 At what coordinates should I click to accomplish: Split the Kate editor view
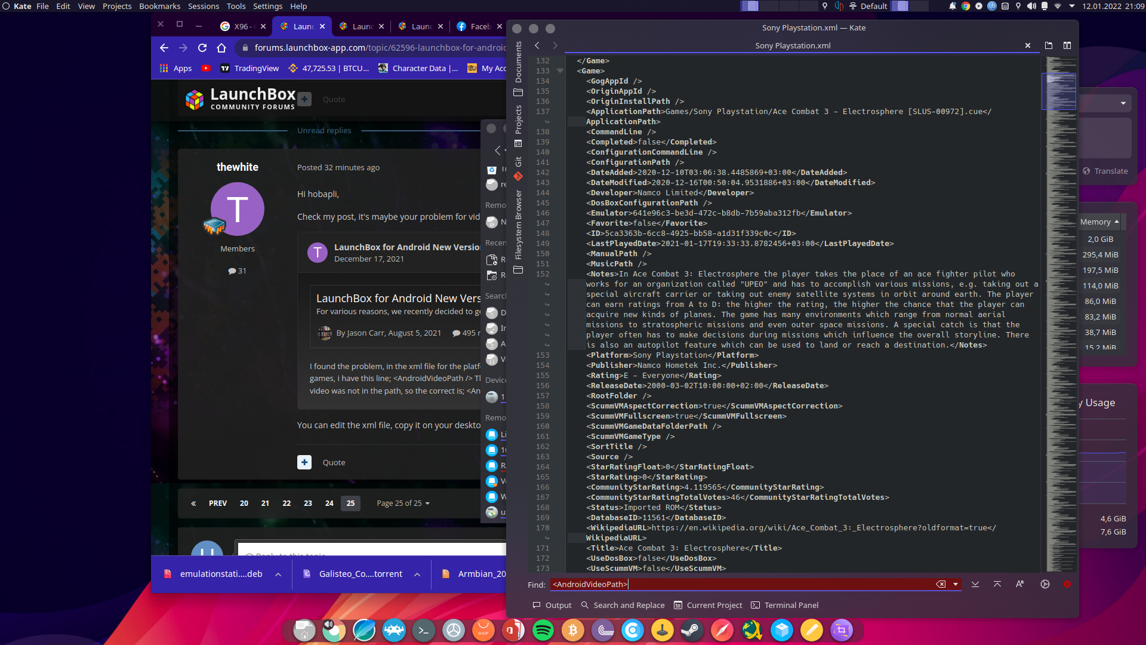1067,45
